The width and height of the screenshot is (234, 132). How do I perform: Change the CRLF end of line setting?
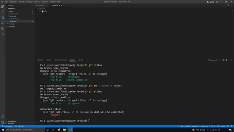coord(218,126)
